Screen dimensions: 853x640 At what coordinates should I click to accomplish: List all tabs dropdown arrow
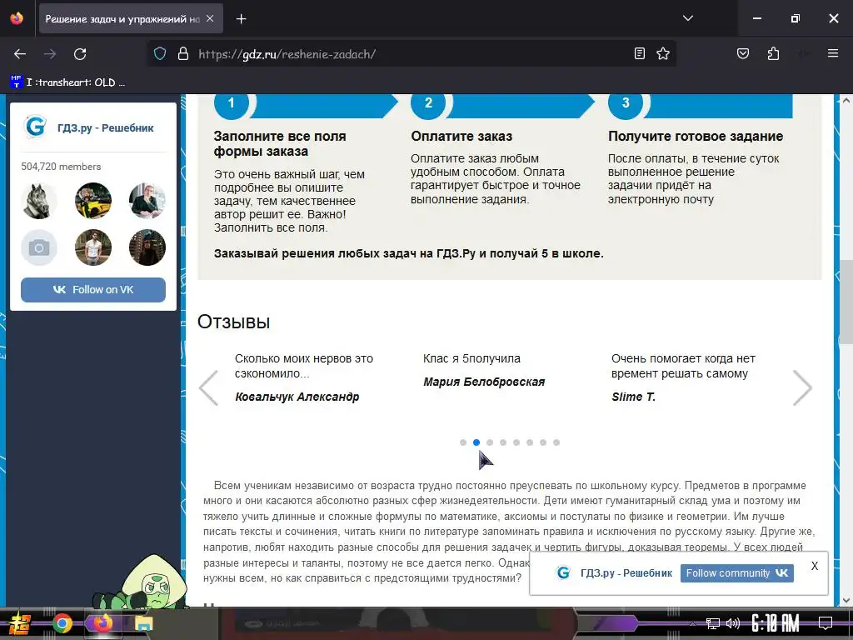pos(688,18)
